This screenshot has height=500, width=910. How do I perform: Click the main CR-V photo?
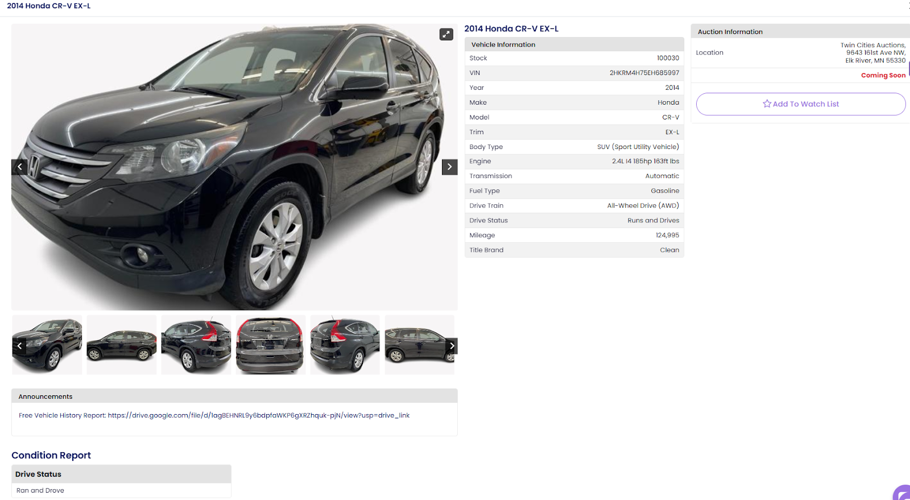[234, 167]
